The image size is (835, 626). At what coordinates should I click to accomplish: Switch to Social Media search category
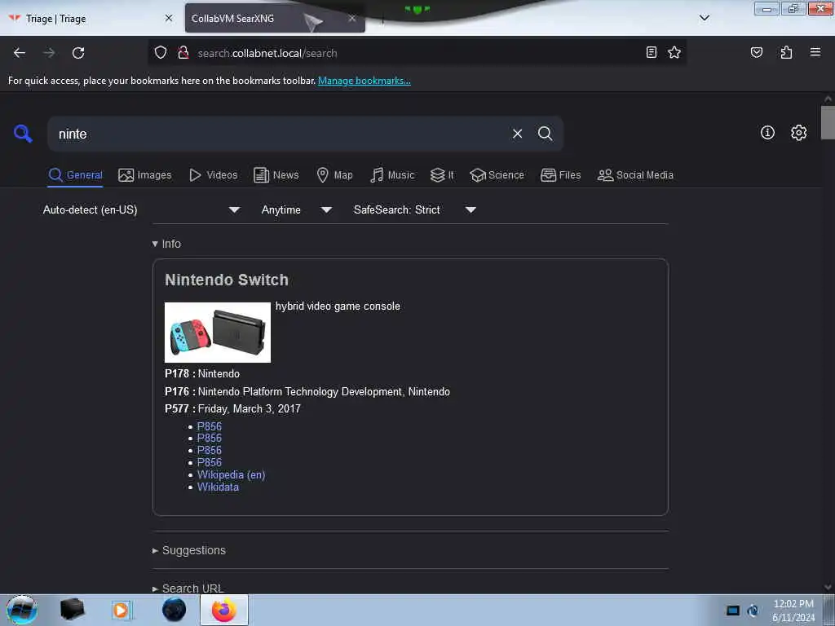(x=635, y=175)
